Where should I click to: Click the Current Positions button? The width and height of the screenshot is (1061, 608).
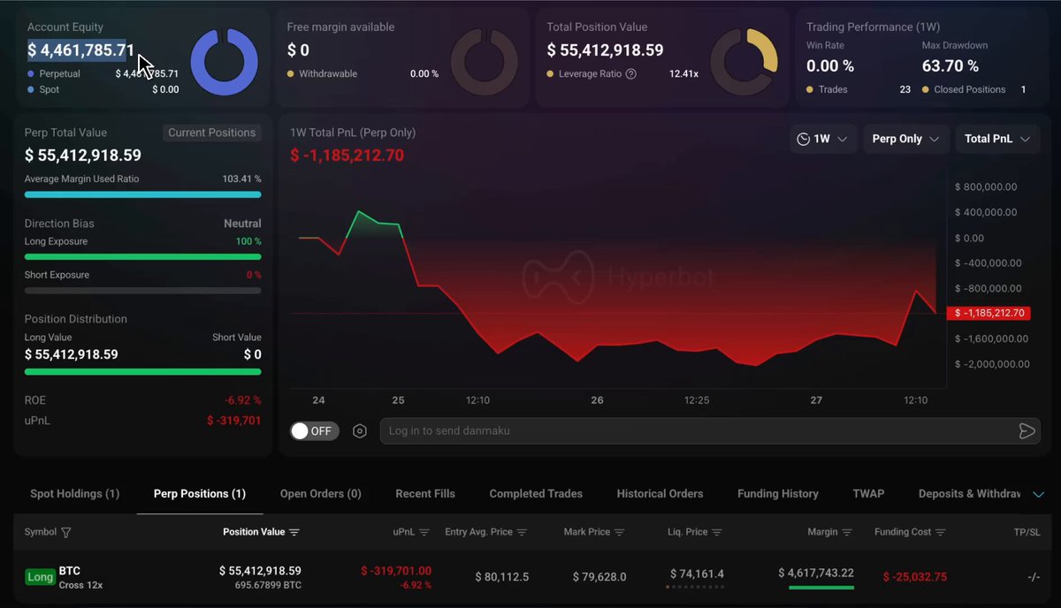212,133
